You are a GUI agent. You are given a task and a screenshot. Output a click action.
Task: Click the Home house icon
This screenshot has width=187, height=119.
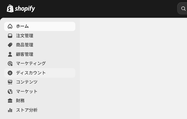click(10, 26)
